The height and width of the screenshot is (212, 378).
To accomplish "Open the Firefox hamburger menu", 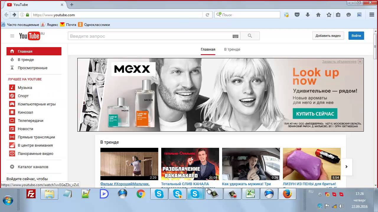I will pos(372,15).
